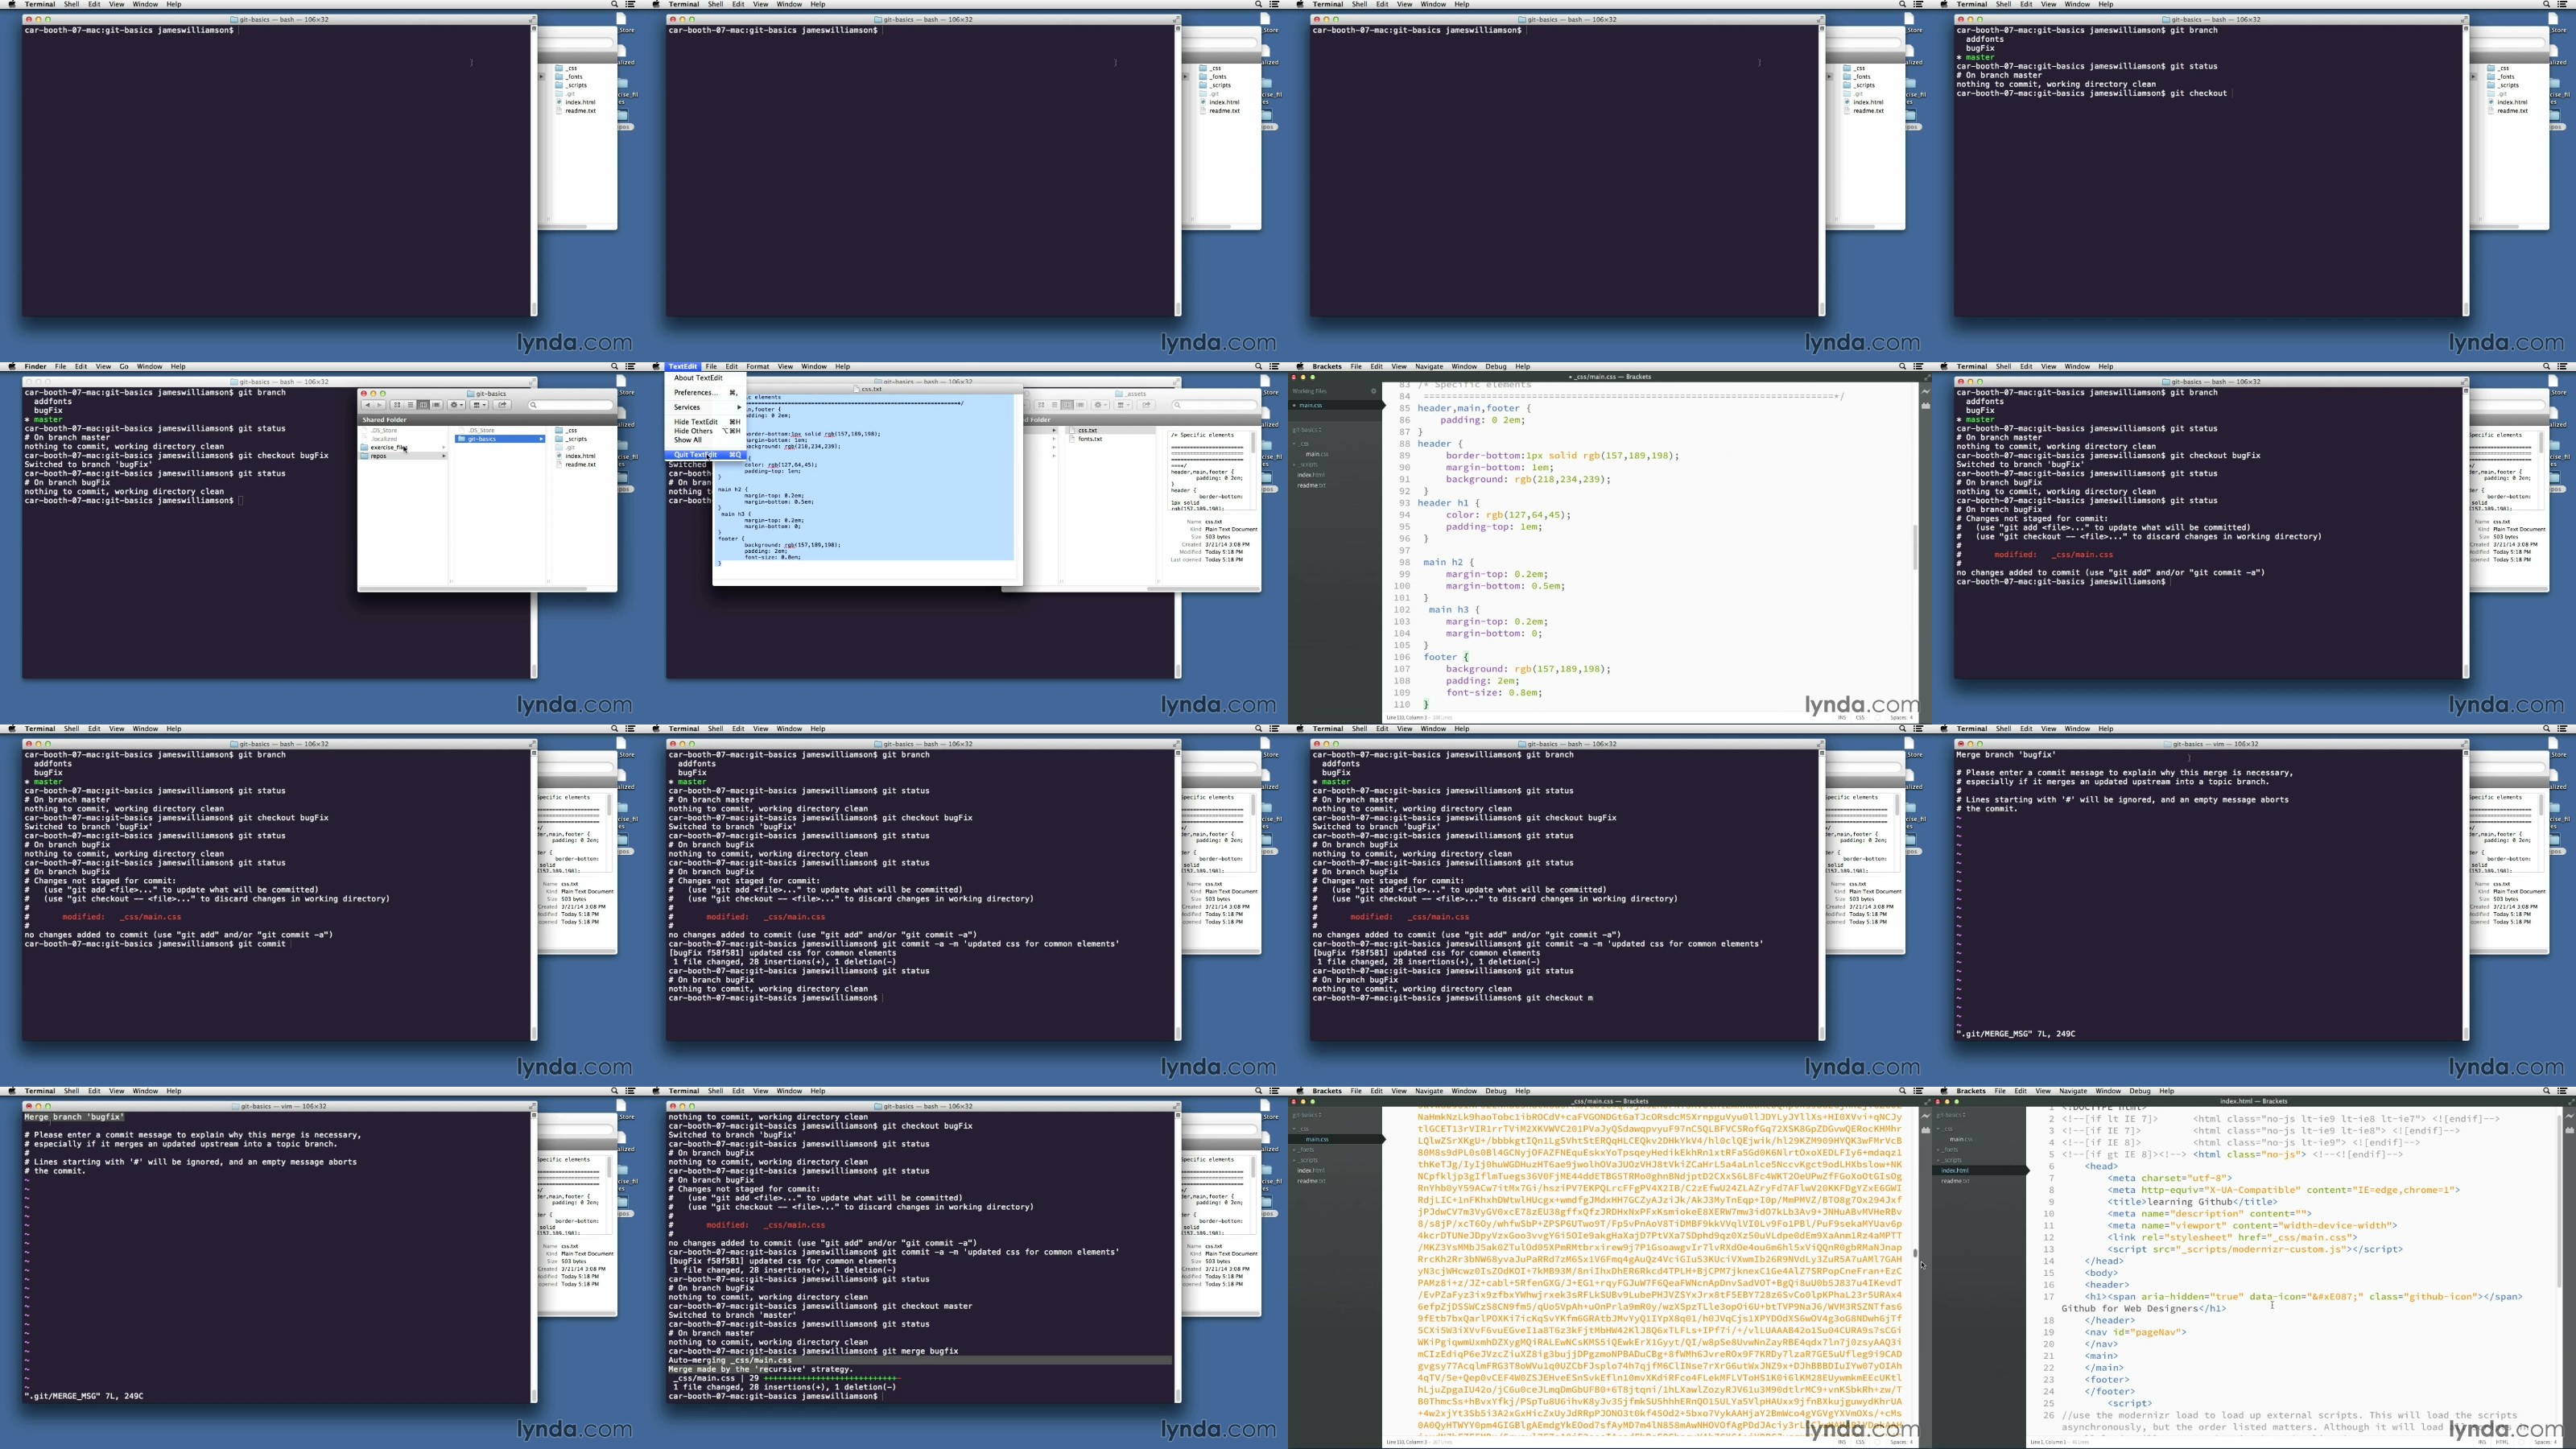Viewport: 2576px width, 1449px height.
Task: Click vertical scrollbar thumb in Working Files Brackets editor
Action: (x=1915, y=547)
